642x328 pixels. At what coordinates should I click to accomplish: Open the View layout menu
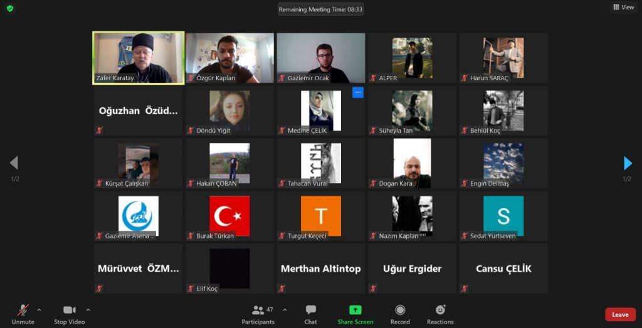pos(623,8)
